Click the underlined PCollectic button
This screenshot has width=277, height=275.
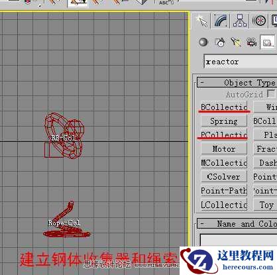[x=224, y=135]
